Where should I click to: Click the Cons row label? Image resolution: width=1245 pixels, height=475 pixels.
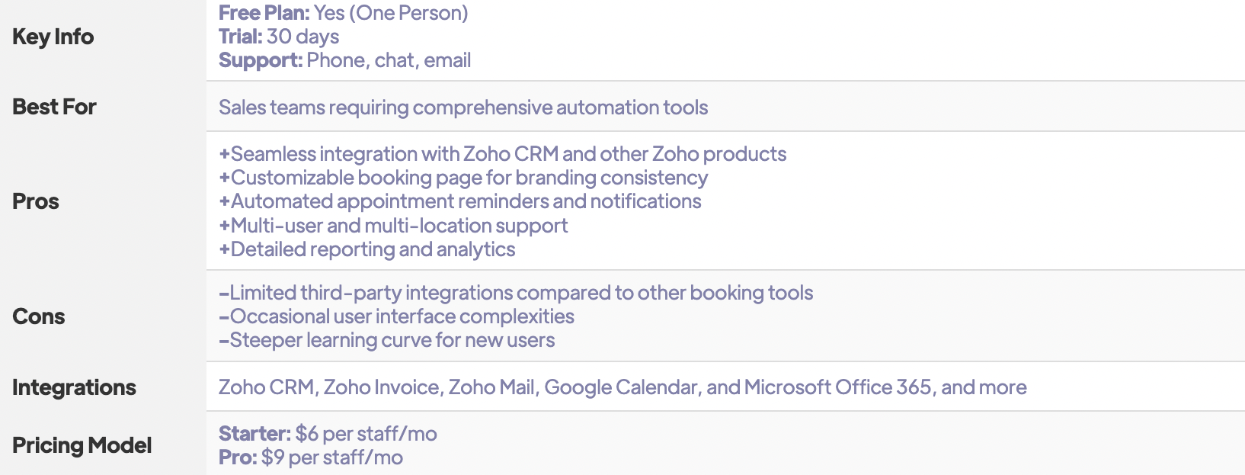click(39, 316)
